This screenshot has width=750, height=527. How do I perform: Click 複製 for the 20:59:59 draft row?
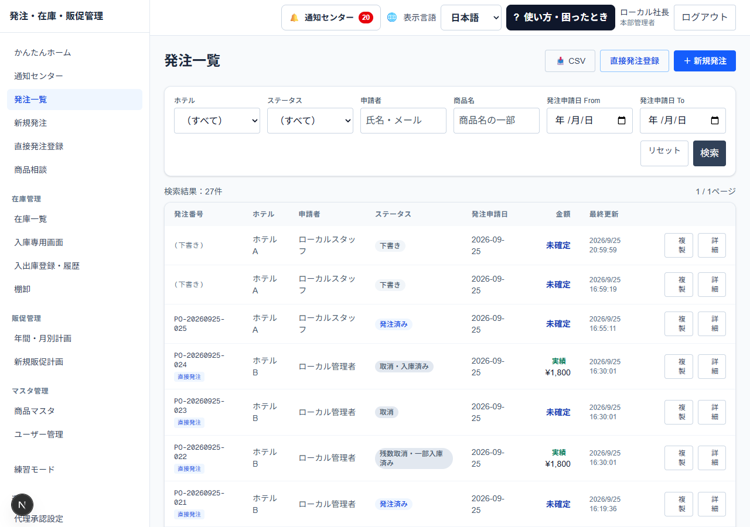(x=679, y=245)
